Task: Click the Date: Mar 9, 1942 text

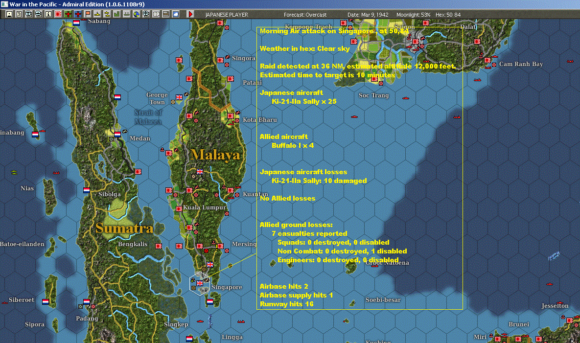Action: click(368, 15)
